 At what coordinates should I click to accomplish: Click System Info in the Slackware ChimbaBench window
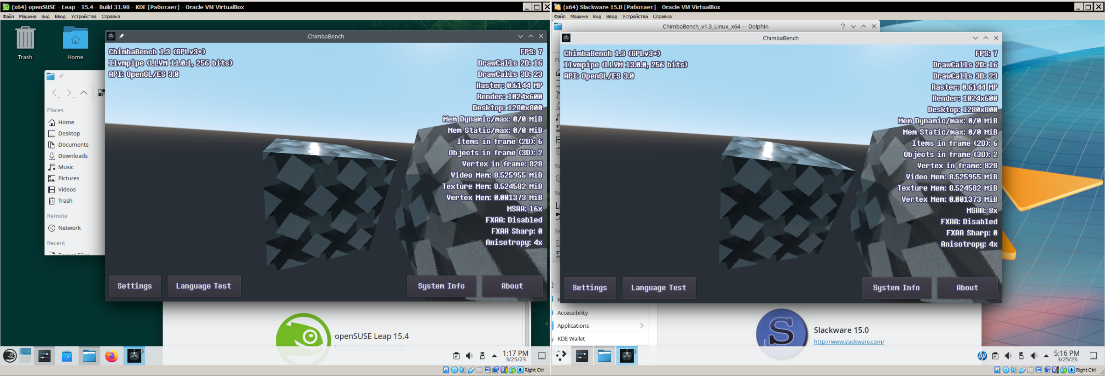coord(896,288)
